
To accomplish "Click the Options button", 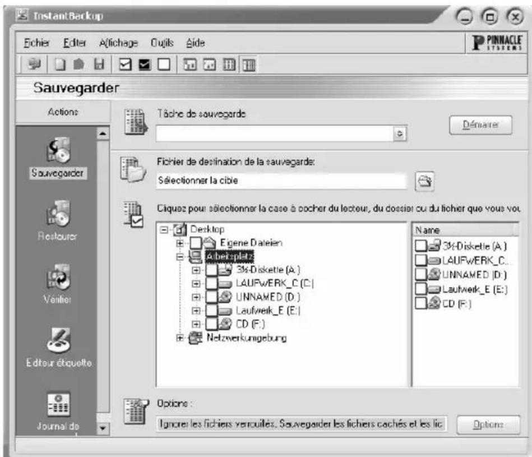I will [488, 425].
